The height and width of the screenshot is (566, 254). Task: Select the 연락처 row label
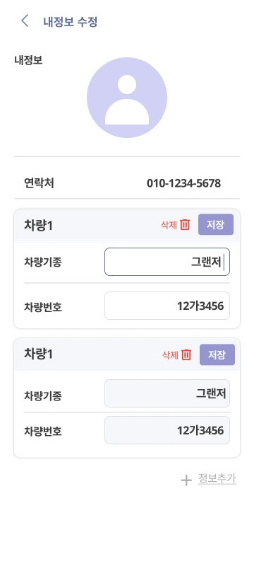click(39, 183)
